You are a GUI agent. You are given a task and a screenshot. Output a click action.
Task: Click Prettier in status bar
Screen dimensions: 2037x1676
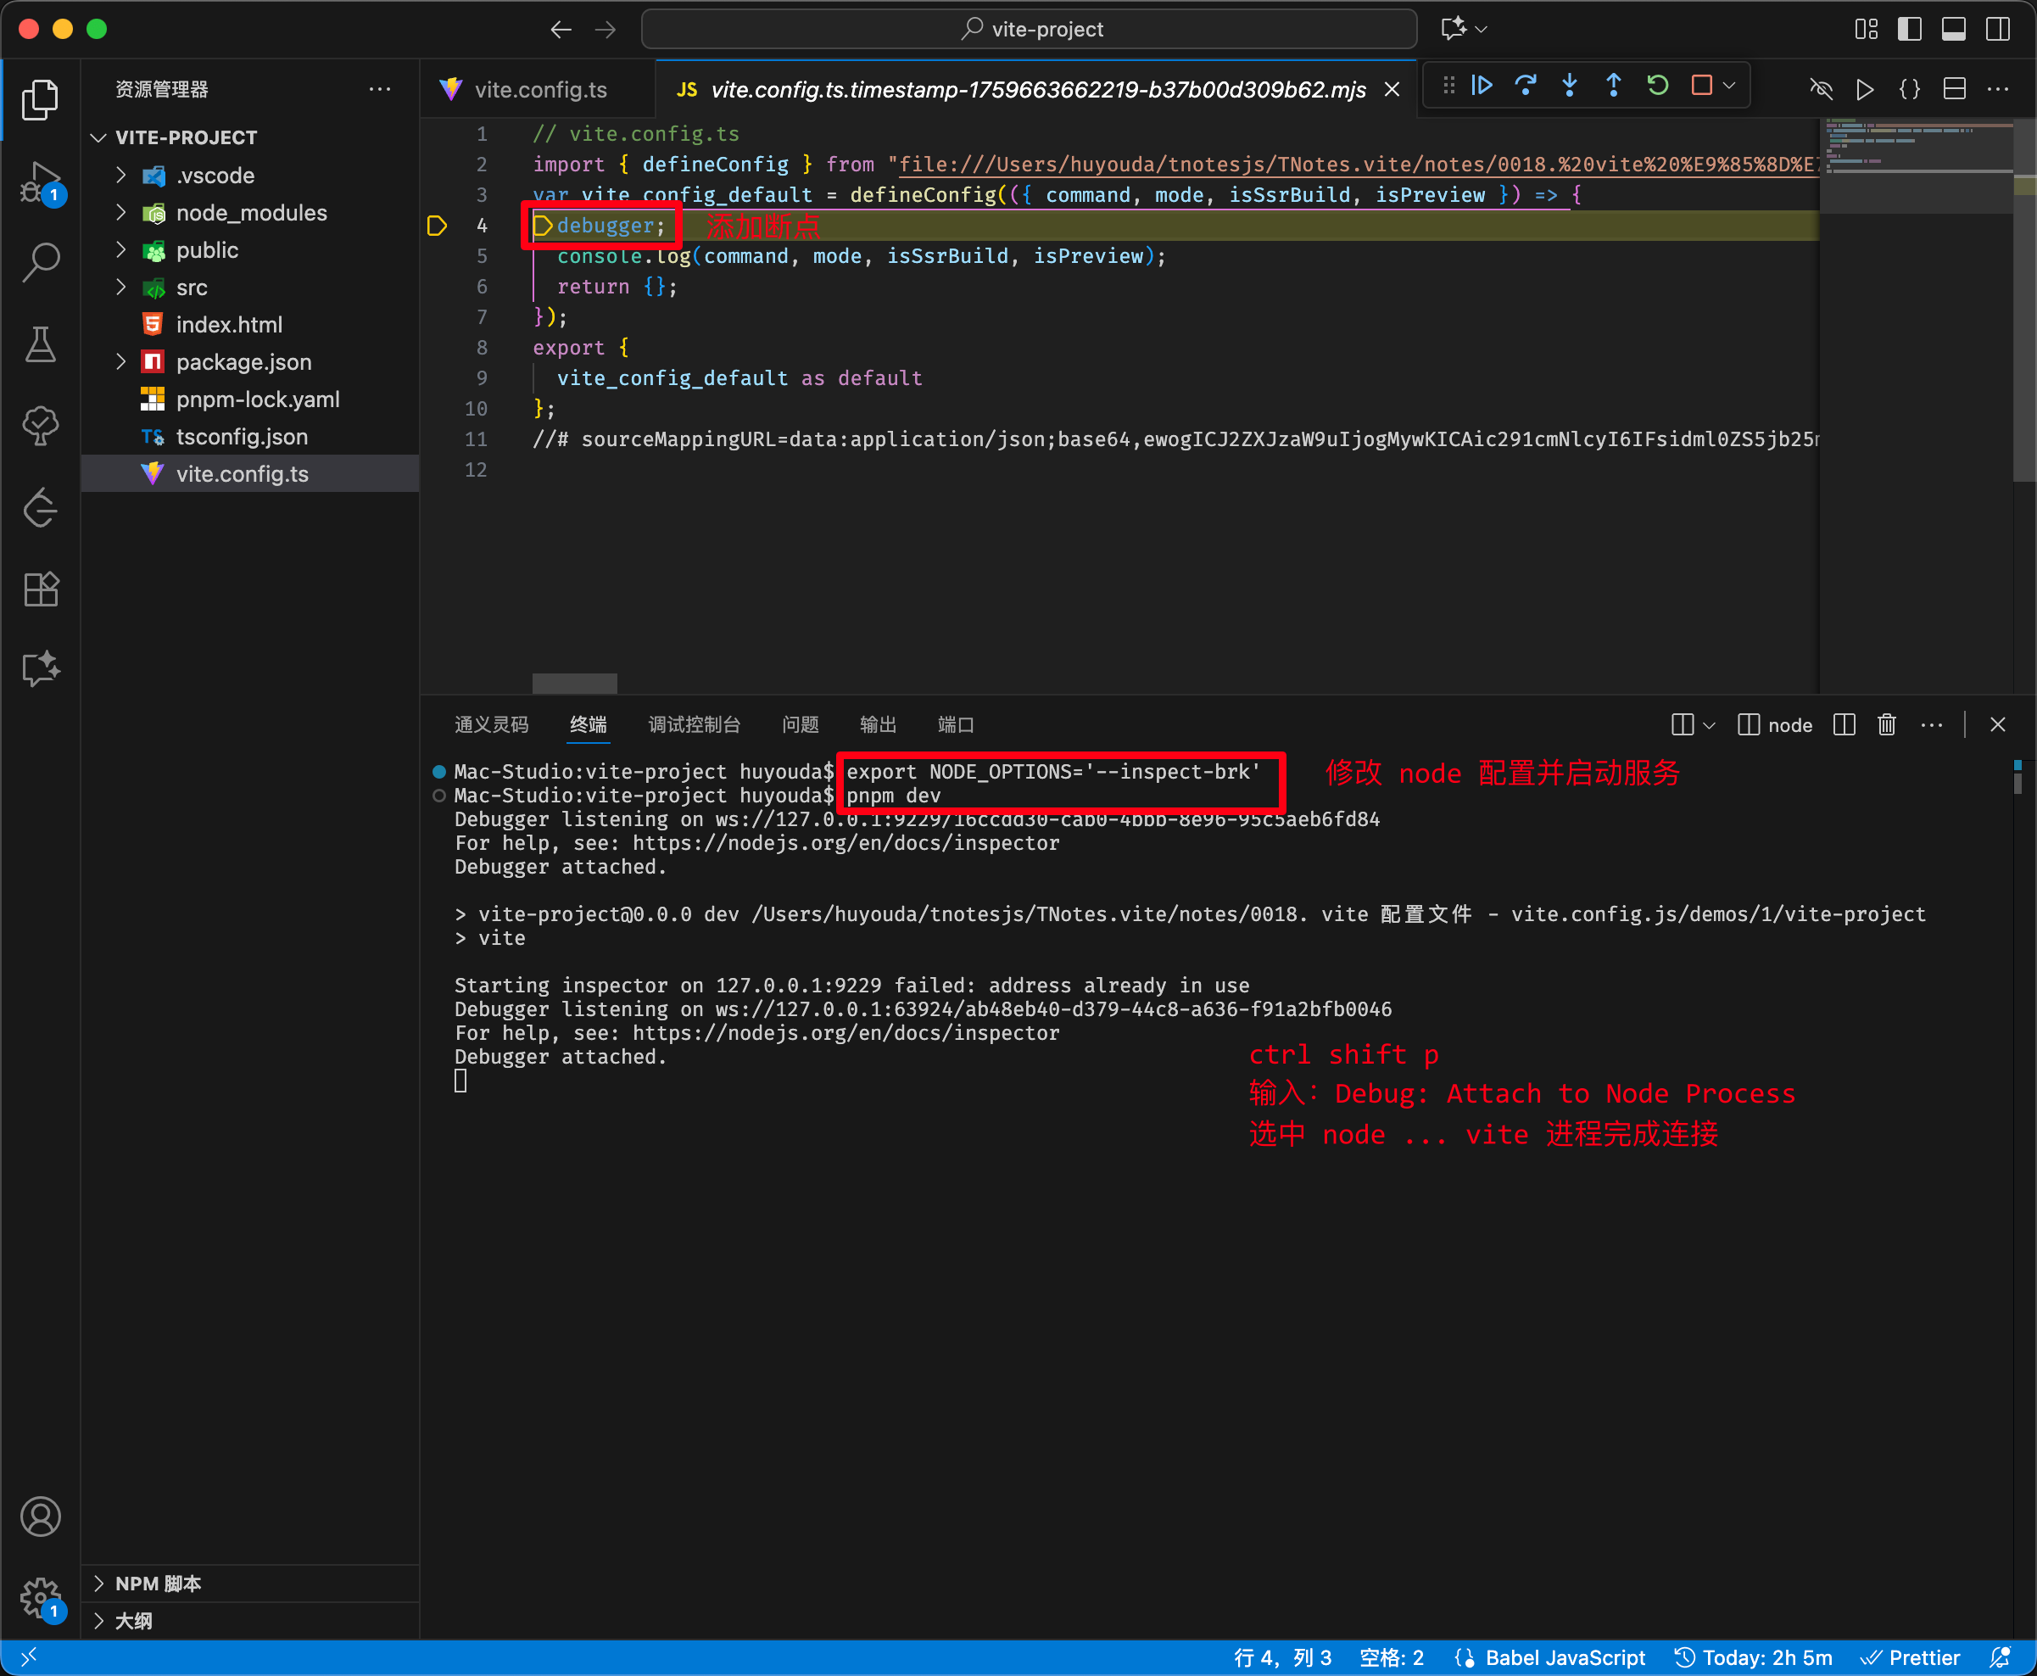(1923, 1657)
